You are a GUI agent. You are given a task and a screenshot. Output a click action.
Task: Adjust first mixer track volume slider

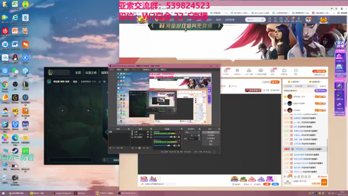[163, 137]
